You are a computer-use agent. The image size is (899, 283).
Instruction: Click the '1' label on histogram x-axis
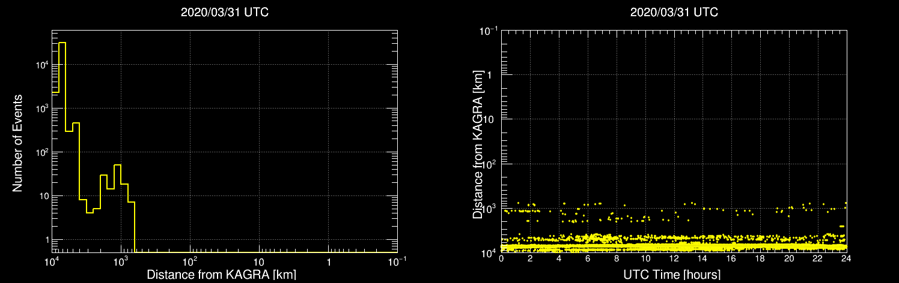coord(328,263)
